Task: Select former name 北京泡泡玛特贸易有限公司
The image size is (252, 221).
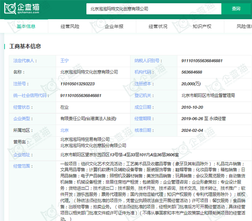Action: 85,139
